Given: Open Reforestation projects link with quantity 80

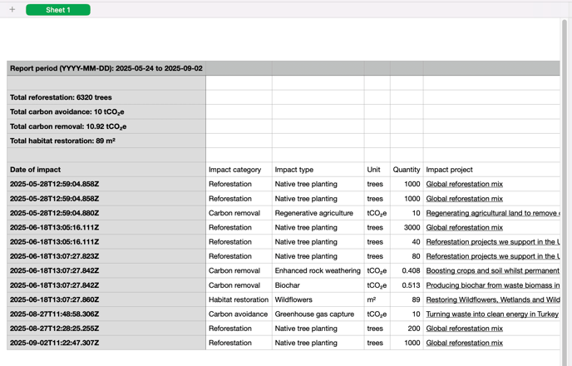Looking at the screenshot, I should coord(493,256).
